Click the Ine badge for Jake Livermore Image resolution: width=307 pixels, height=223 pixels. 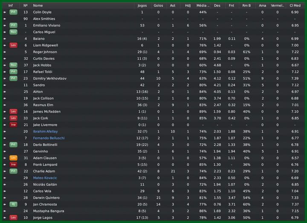[13, 125]
